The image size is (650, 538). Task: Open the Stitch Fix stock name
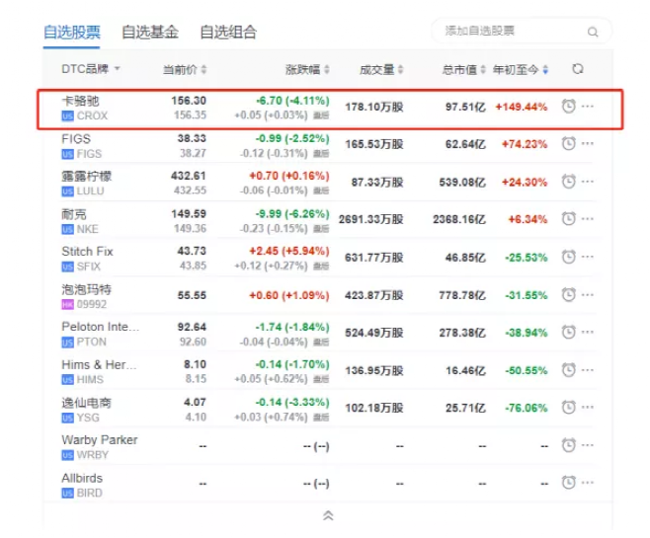(x=87, y=252)
